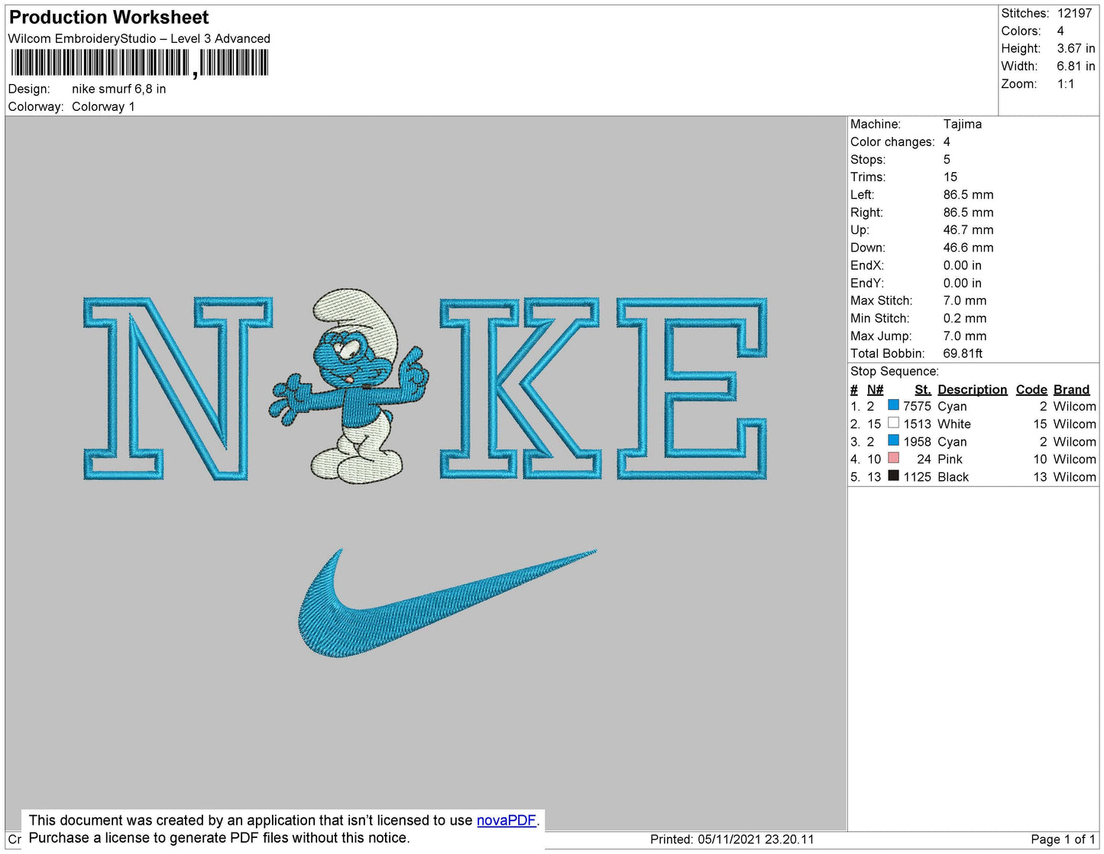Click the barcode under the title
This screenshot has height=854, width=1104.
(x=140, y=63)
